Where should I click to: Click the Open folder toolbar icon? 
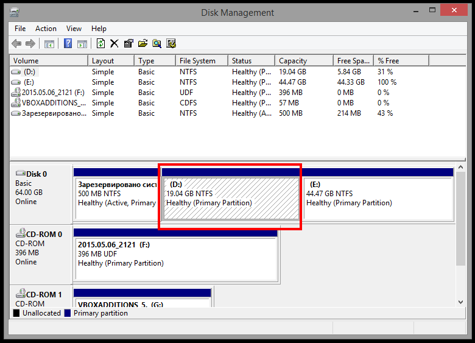(142, 44)
